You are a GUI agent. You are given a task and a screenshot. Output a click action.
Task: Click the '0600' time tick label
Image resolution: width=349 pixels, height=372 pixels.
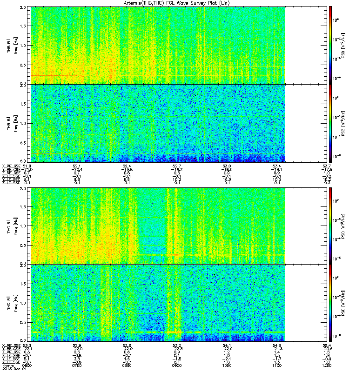pos(27,365)
